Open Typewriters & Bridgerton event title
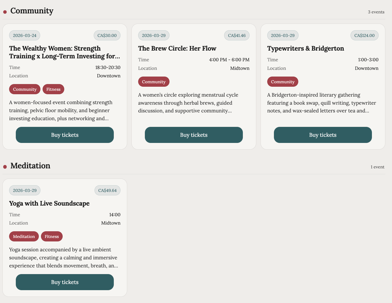 306,48
